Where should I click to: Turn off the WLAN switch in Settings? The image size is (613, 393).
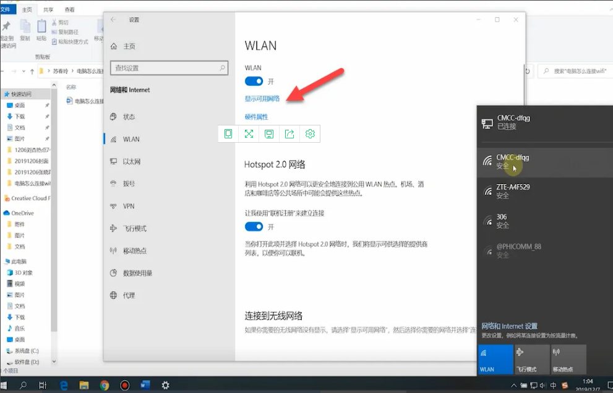click(x=254, y=82)
